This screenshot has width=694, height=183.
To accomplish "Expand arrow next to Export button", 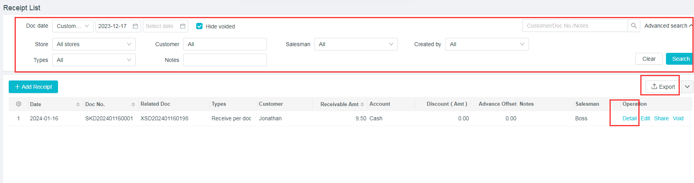I will (x=687, y=87).
